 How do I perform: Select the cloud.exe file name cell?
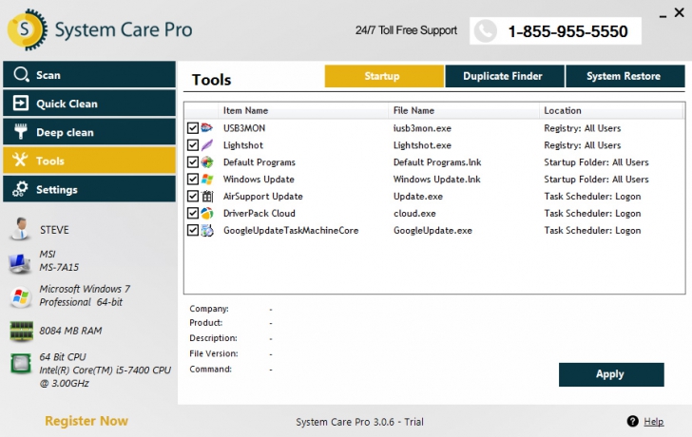point(414,214)
